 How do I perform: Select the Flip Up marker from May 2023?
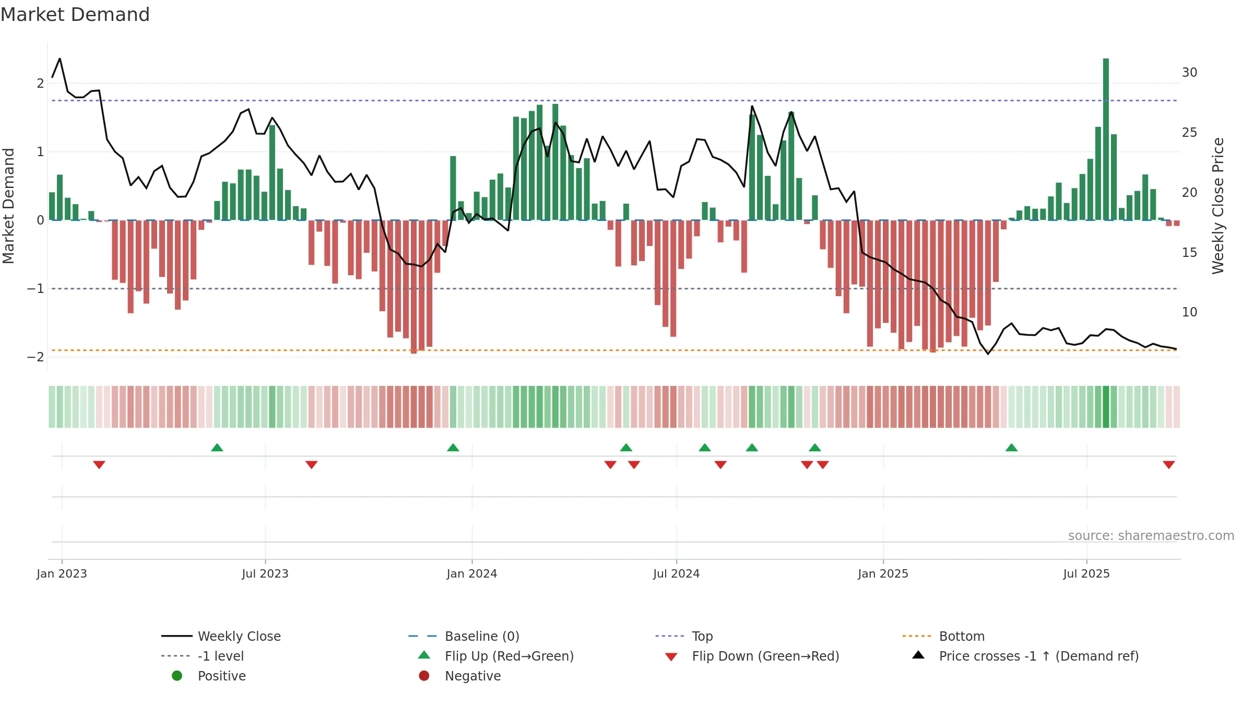coord(217,448)
